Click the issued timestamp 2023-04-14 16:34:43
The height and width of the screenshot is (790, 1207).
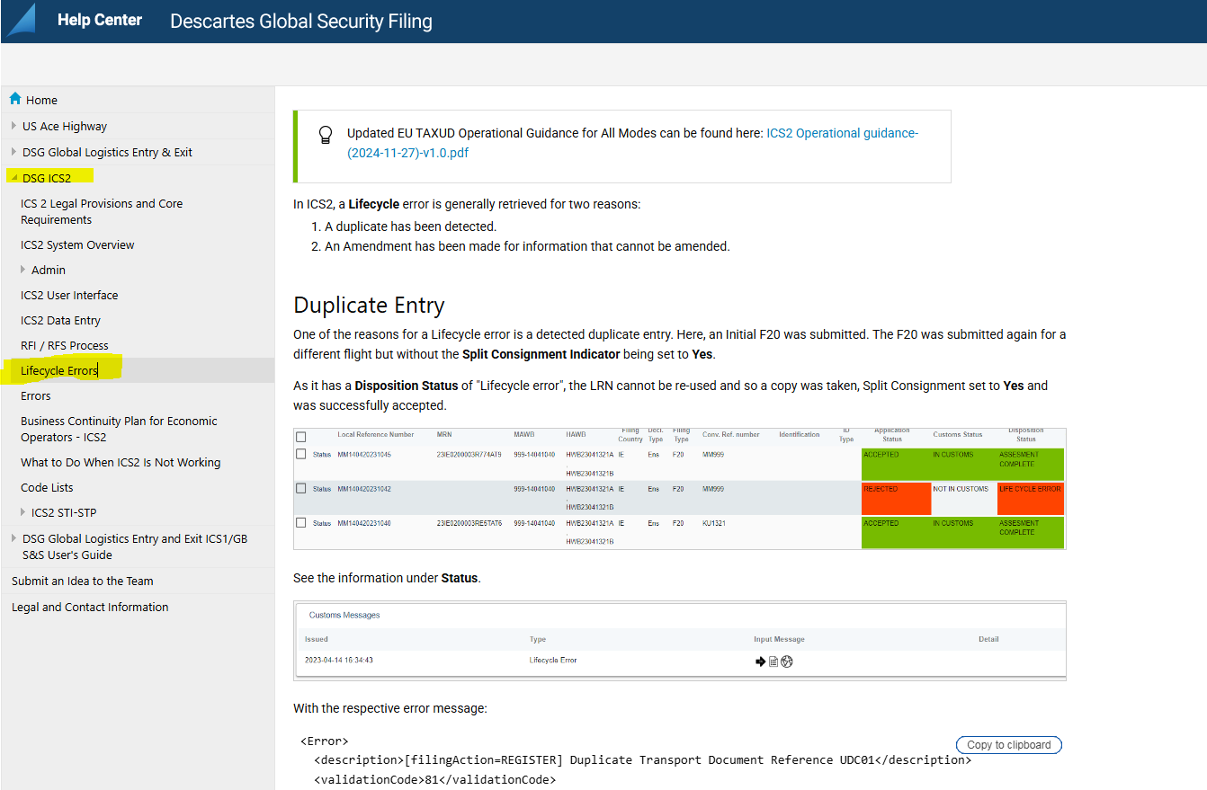pyautogui.click(x=339, y=661)
